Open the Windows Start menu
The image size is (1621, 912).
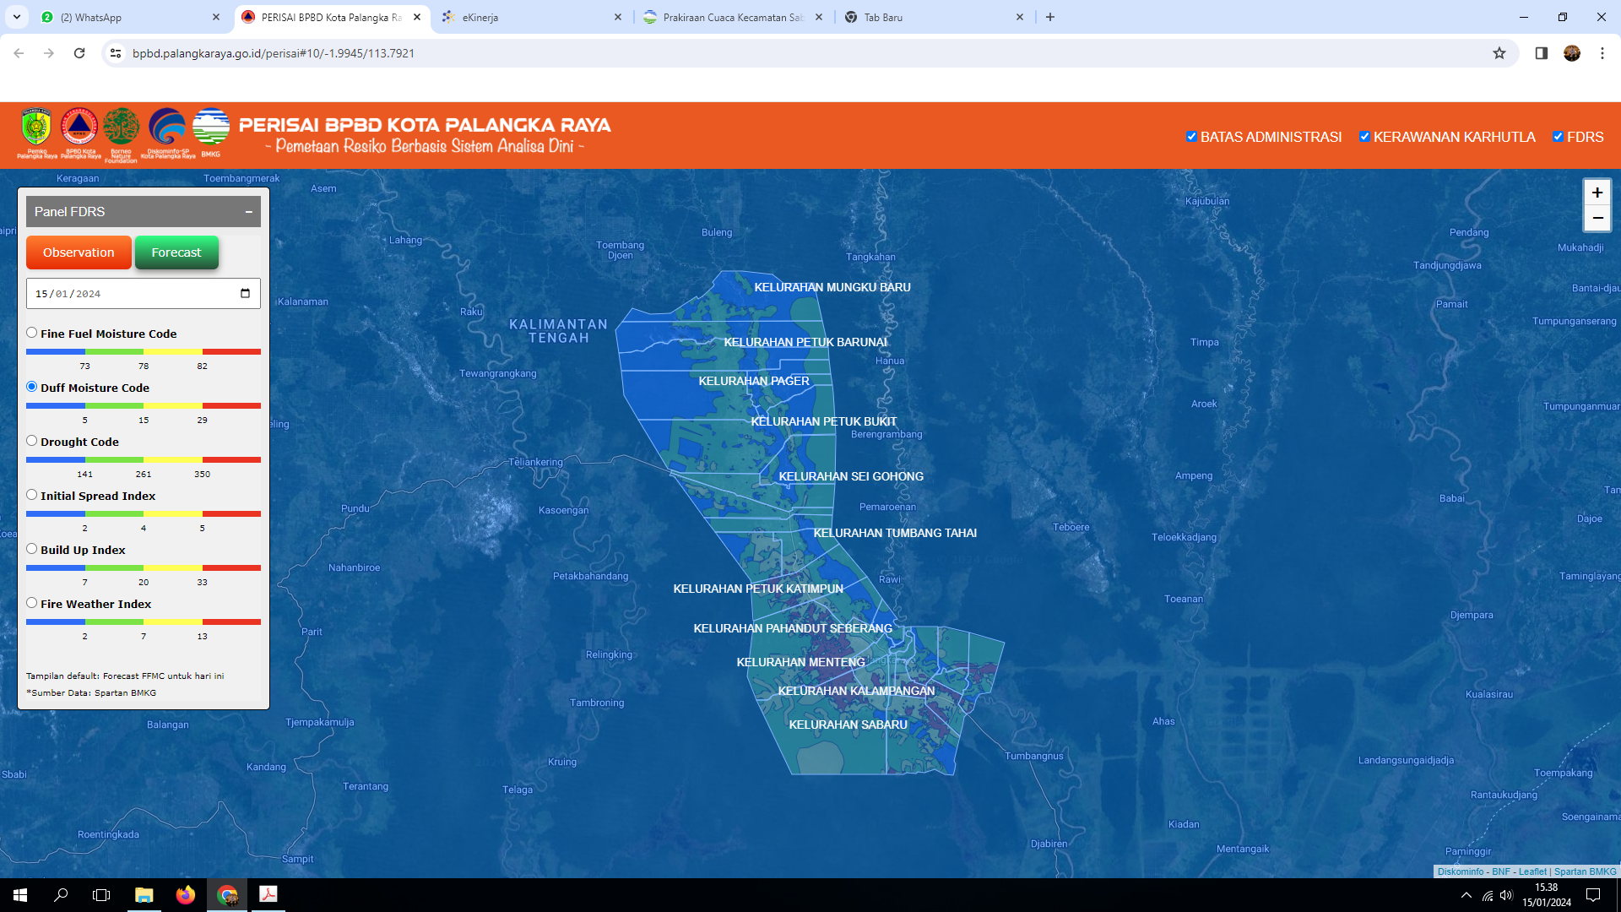point(20,895)
